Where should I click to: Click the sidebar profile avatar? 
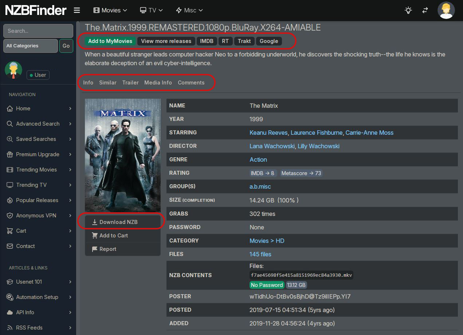point(13,70)
